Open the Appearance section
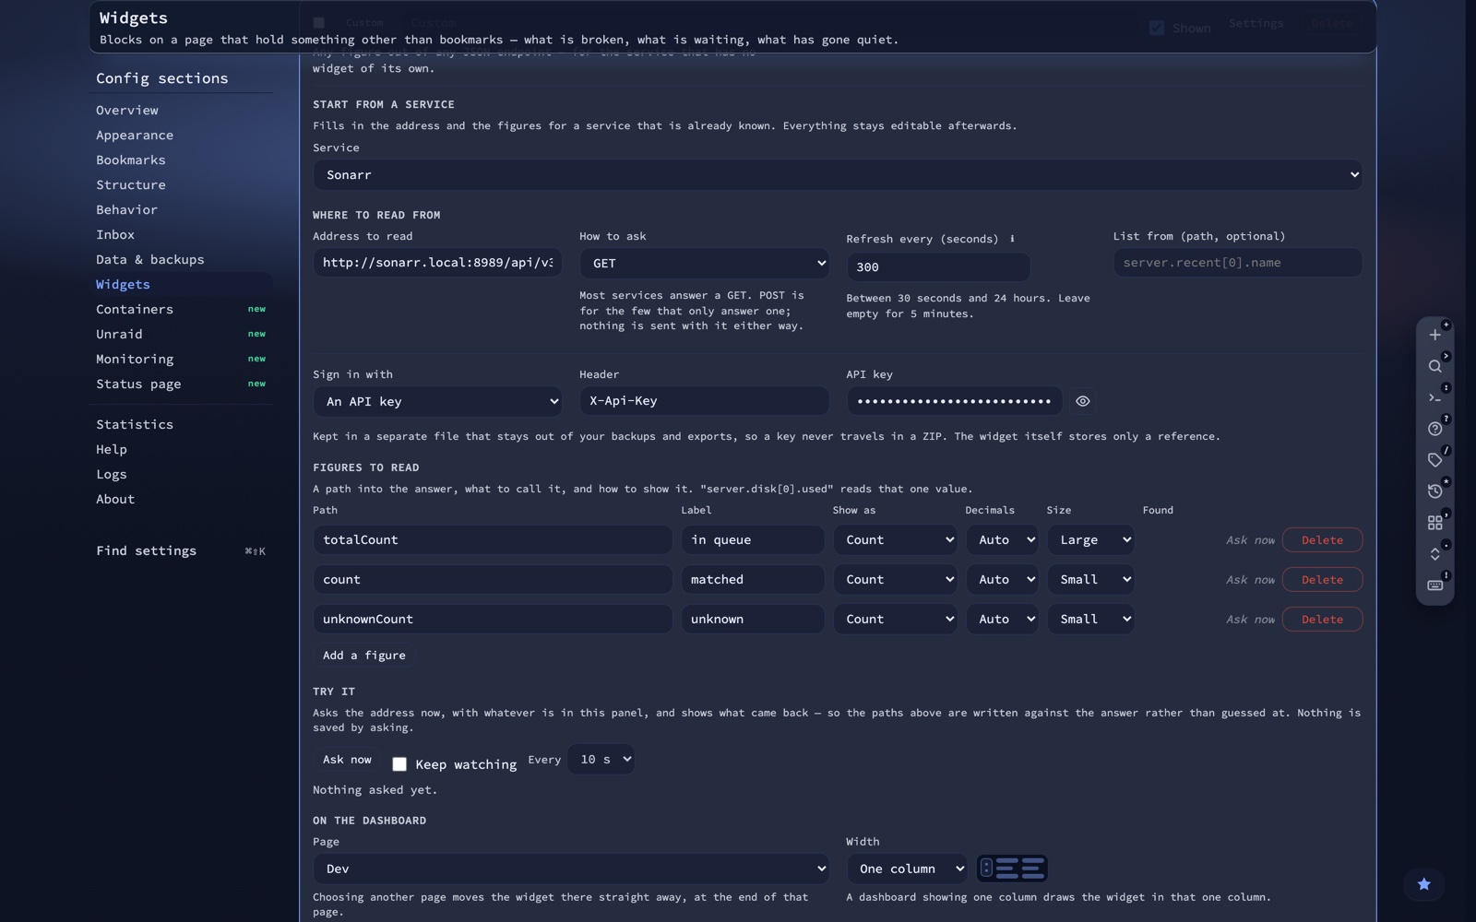This screenshot has height=922, width=1476. (135, 136)
